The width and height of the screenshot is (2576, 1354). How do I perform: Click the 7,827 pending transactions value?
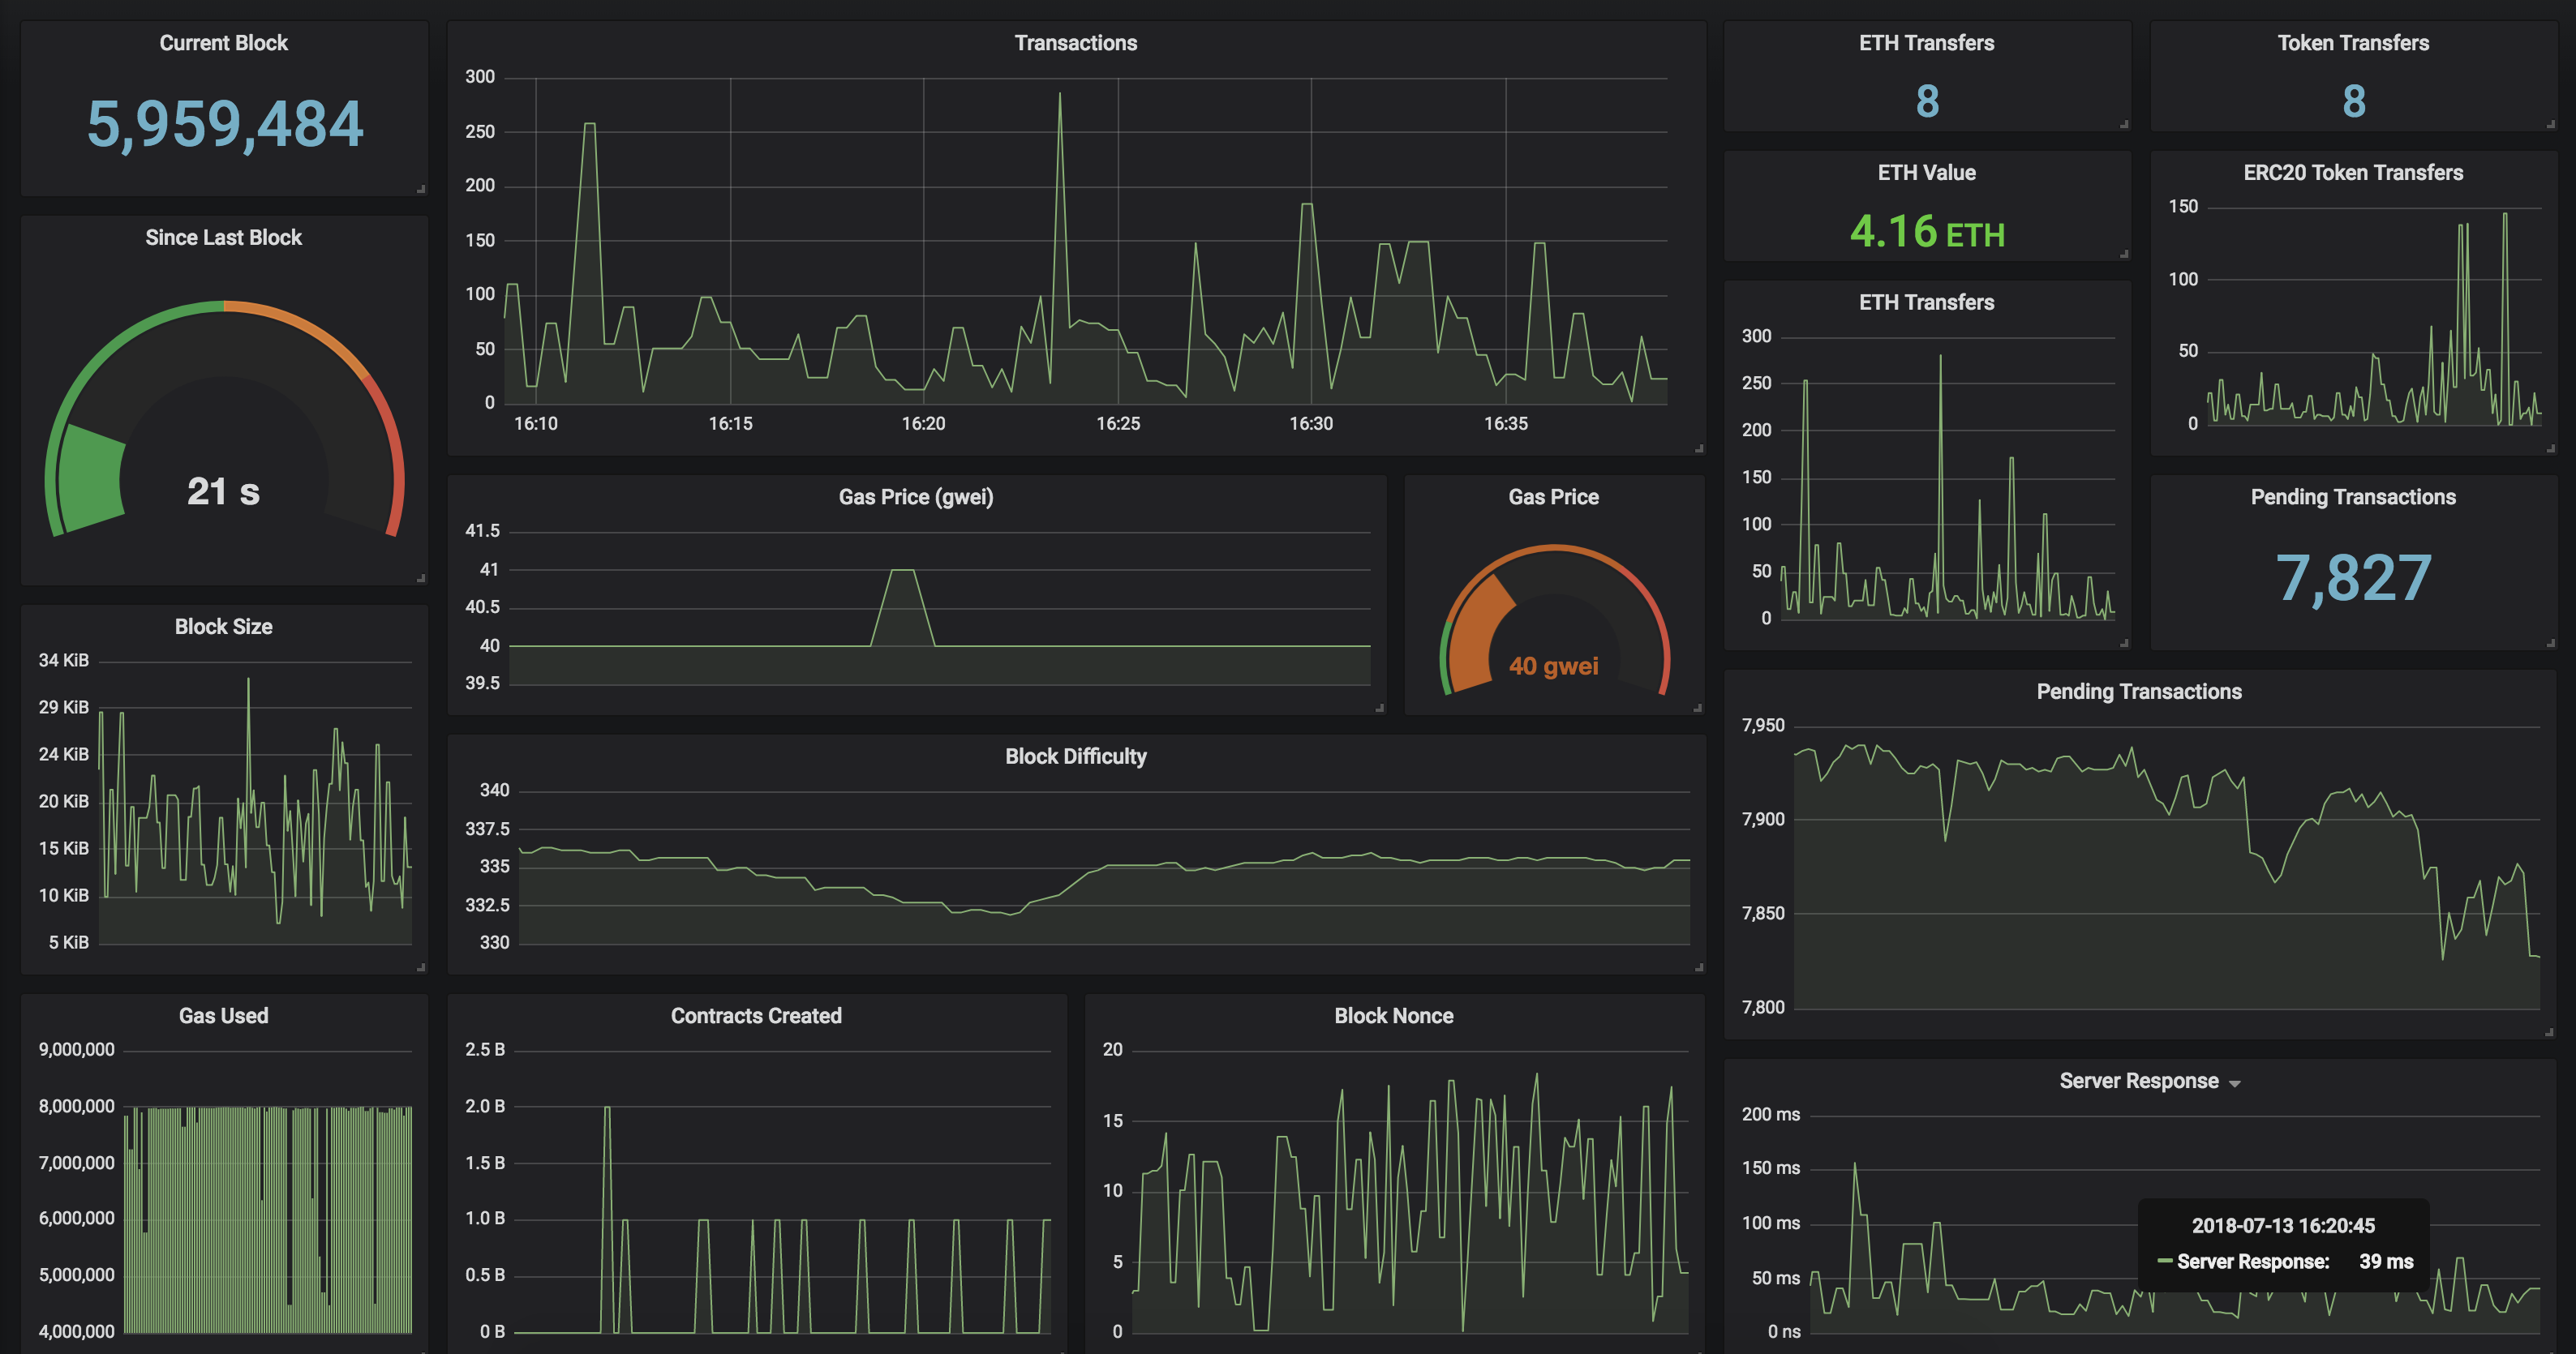pyautogui.click(x=2353, y=577)
